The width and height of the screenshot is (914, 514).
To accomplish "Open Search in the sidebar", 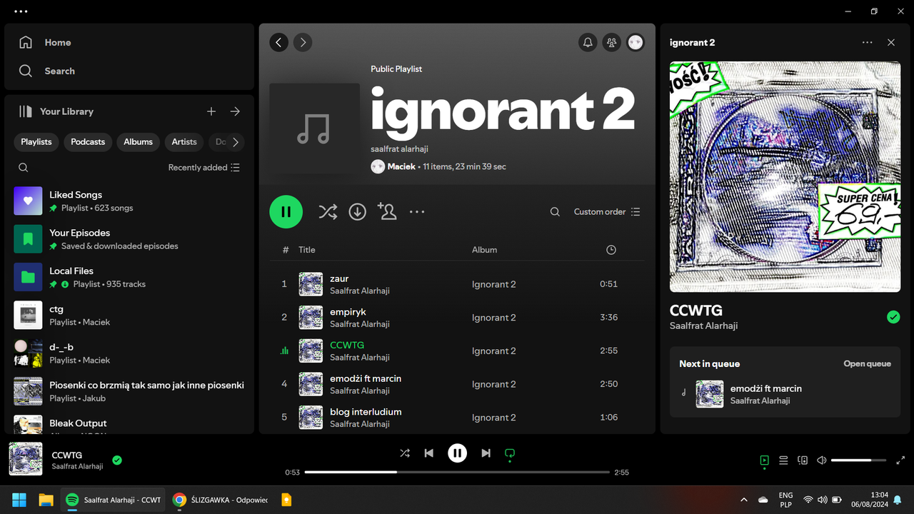I will (x=46, y=71).
